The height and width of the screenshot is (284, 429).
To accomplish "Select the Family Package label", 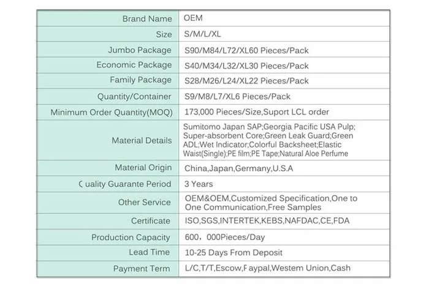I will click(x=140, y=80).
